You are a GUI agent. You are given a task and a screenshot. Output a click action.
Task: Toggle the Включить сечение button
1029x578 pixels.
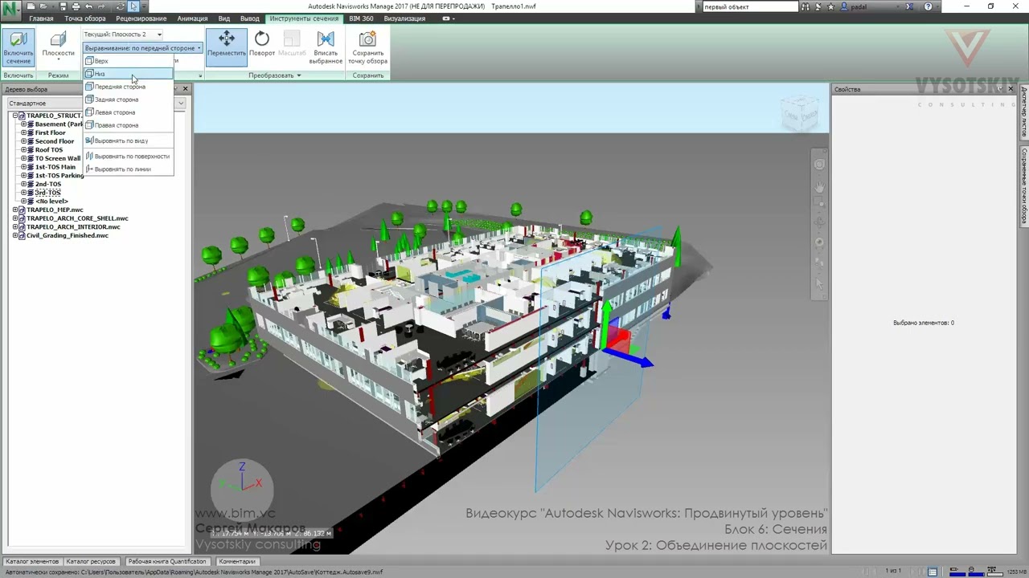click(x=18, y=48)
